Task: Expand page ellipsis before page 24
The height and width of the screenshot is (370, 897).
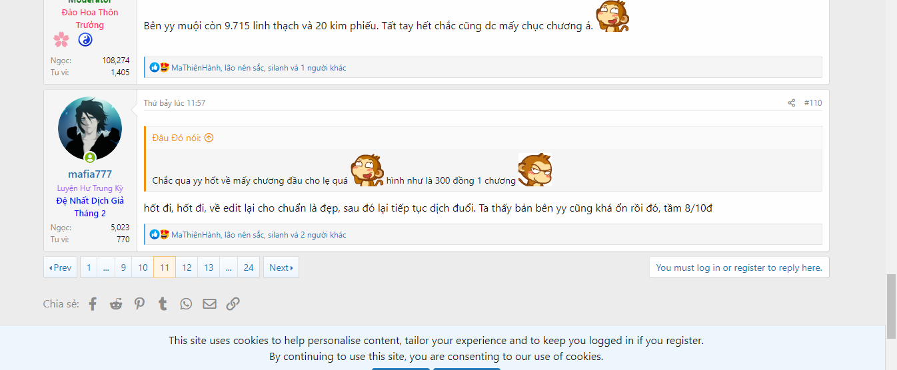Action: (229, 268)
